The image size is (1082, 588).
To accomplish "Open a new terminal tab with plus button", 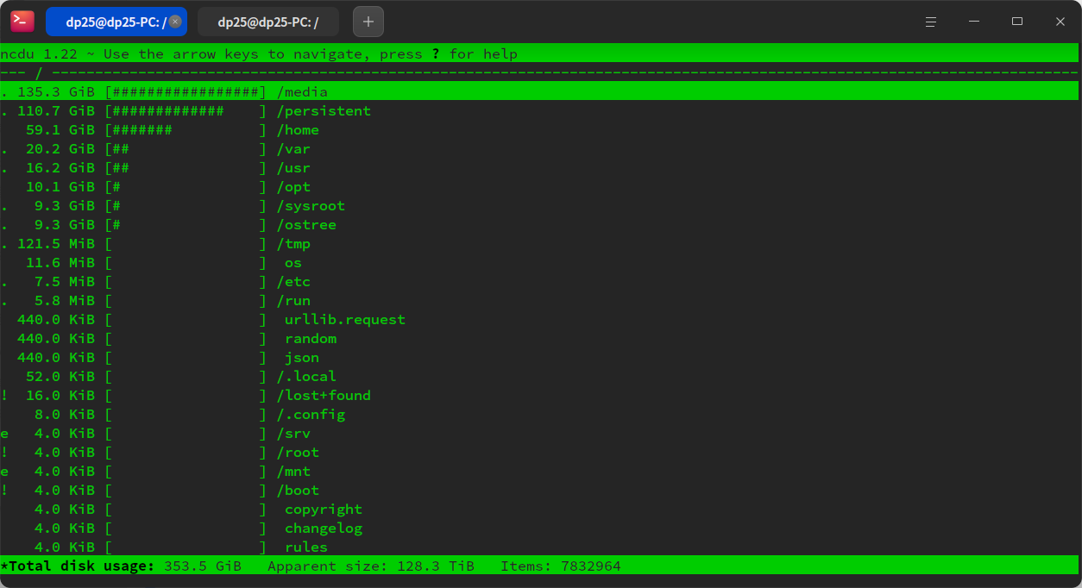I will [x=368, y=22].
